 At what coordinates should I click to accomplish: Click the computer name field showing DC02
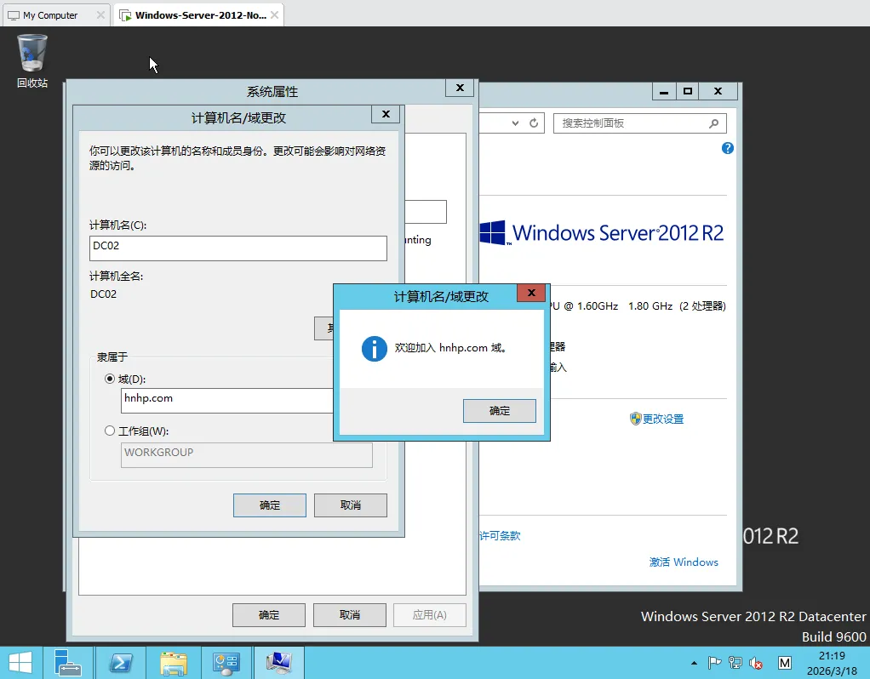coord(238,248)
